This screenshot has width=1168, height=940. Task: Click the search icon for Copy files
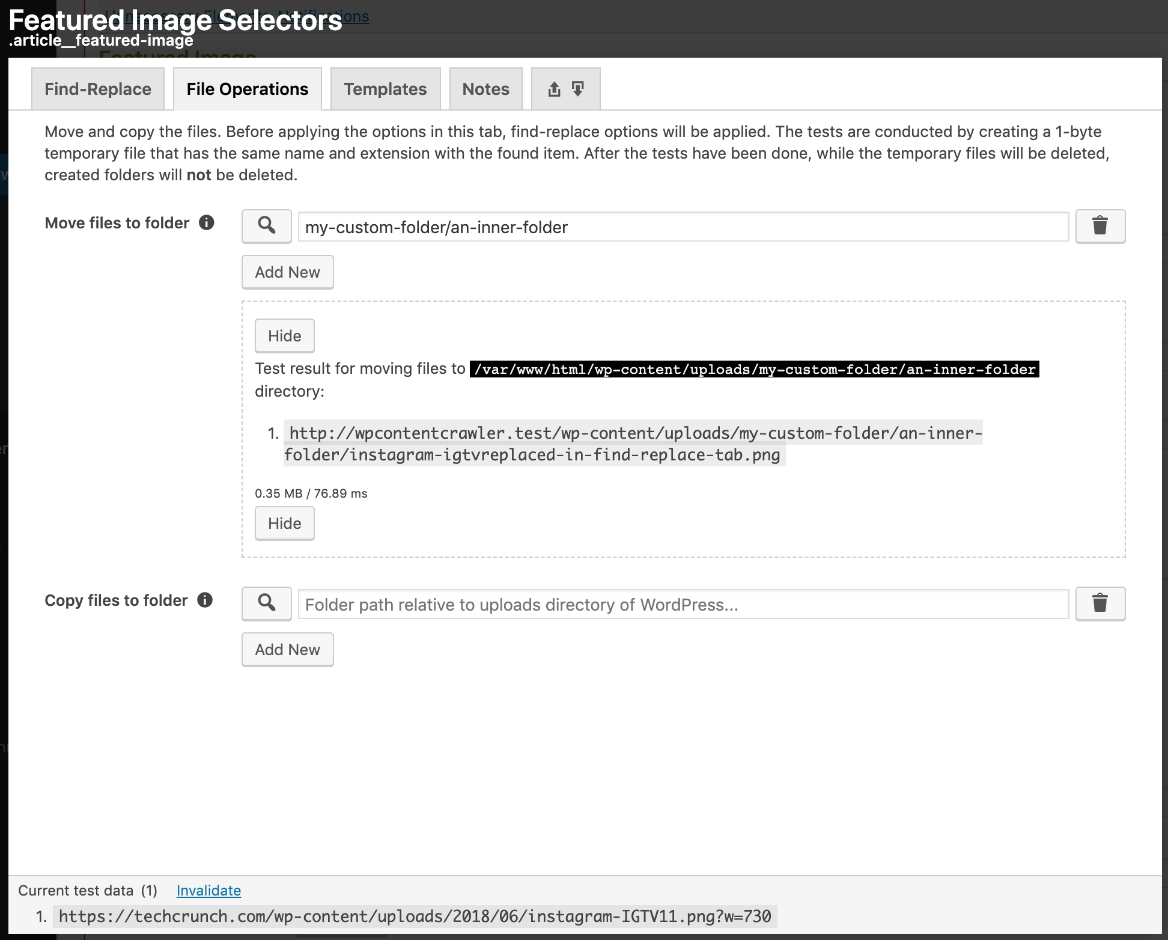click(267, 602)
